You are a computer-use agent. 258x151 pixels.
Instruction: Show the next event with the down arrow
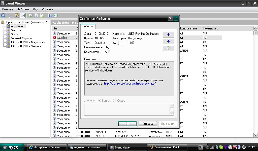[168, 42]
